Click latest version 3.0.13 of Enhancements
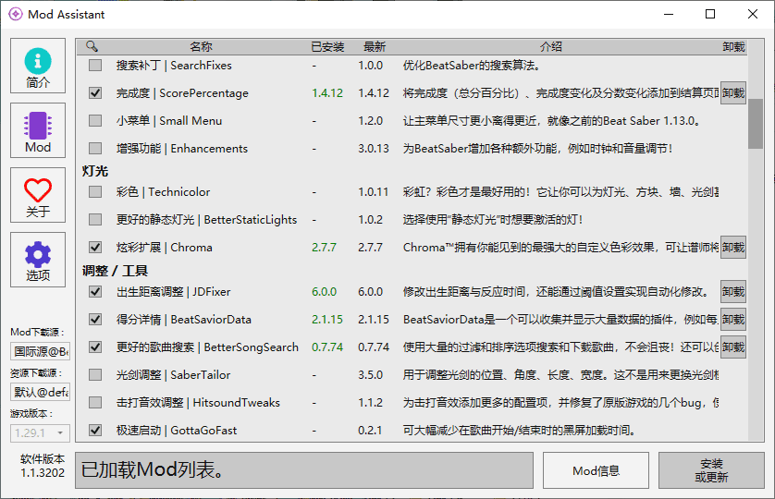775x499 pixels. pyautogui.click(x=374, y=148)
